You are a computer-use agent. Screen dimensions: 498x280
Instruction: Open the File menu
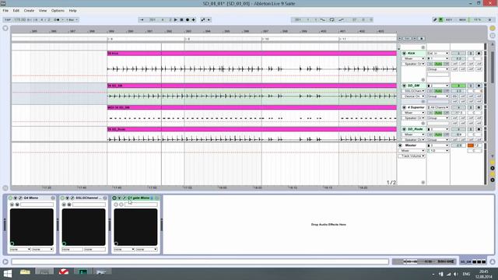click(x=5, y=10)
